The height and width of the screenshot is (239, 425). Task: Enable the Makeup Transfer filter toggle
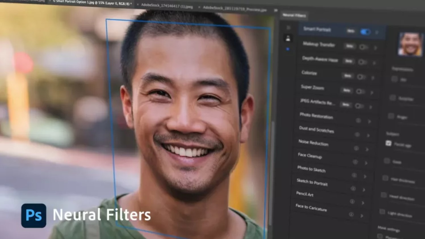point(363,47)
